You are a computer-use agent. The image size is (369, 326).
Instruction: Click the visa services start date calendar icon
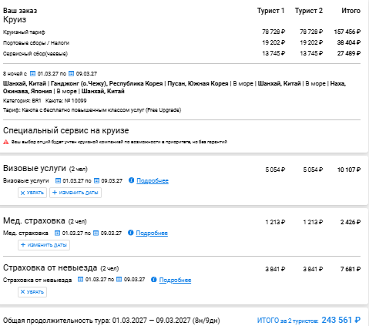[x=58, y=181]
